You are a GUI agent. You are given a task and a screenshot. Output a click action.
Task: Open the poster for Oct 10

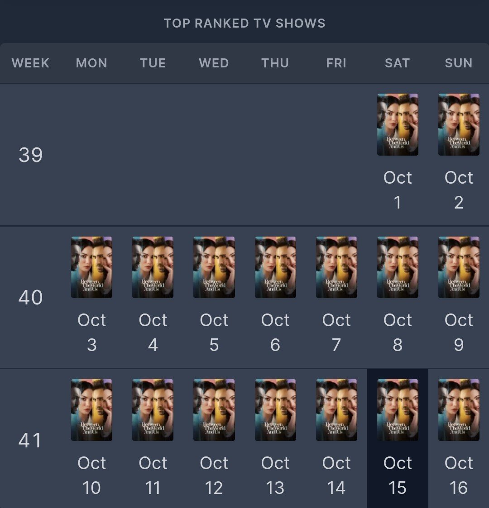tap(91, 410)
